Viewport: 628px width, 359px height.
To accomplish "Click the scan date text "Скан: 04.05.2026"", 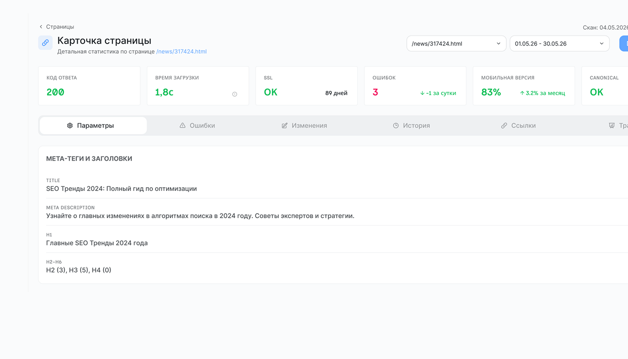I will tap(605, 28).
